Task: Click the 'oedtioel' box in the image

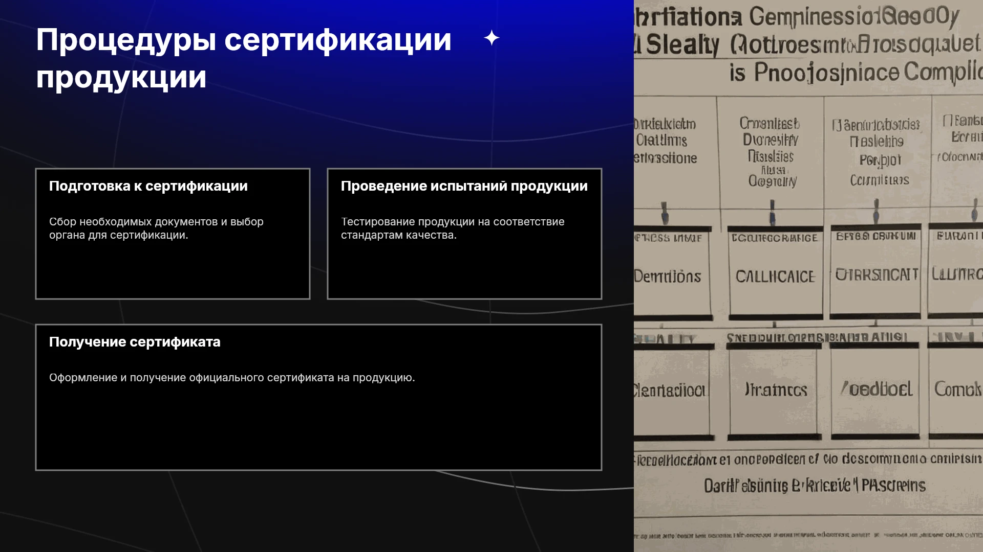Action: click(877, 389)
